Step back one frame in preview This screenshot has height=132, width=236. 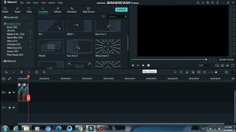(133, 65)
